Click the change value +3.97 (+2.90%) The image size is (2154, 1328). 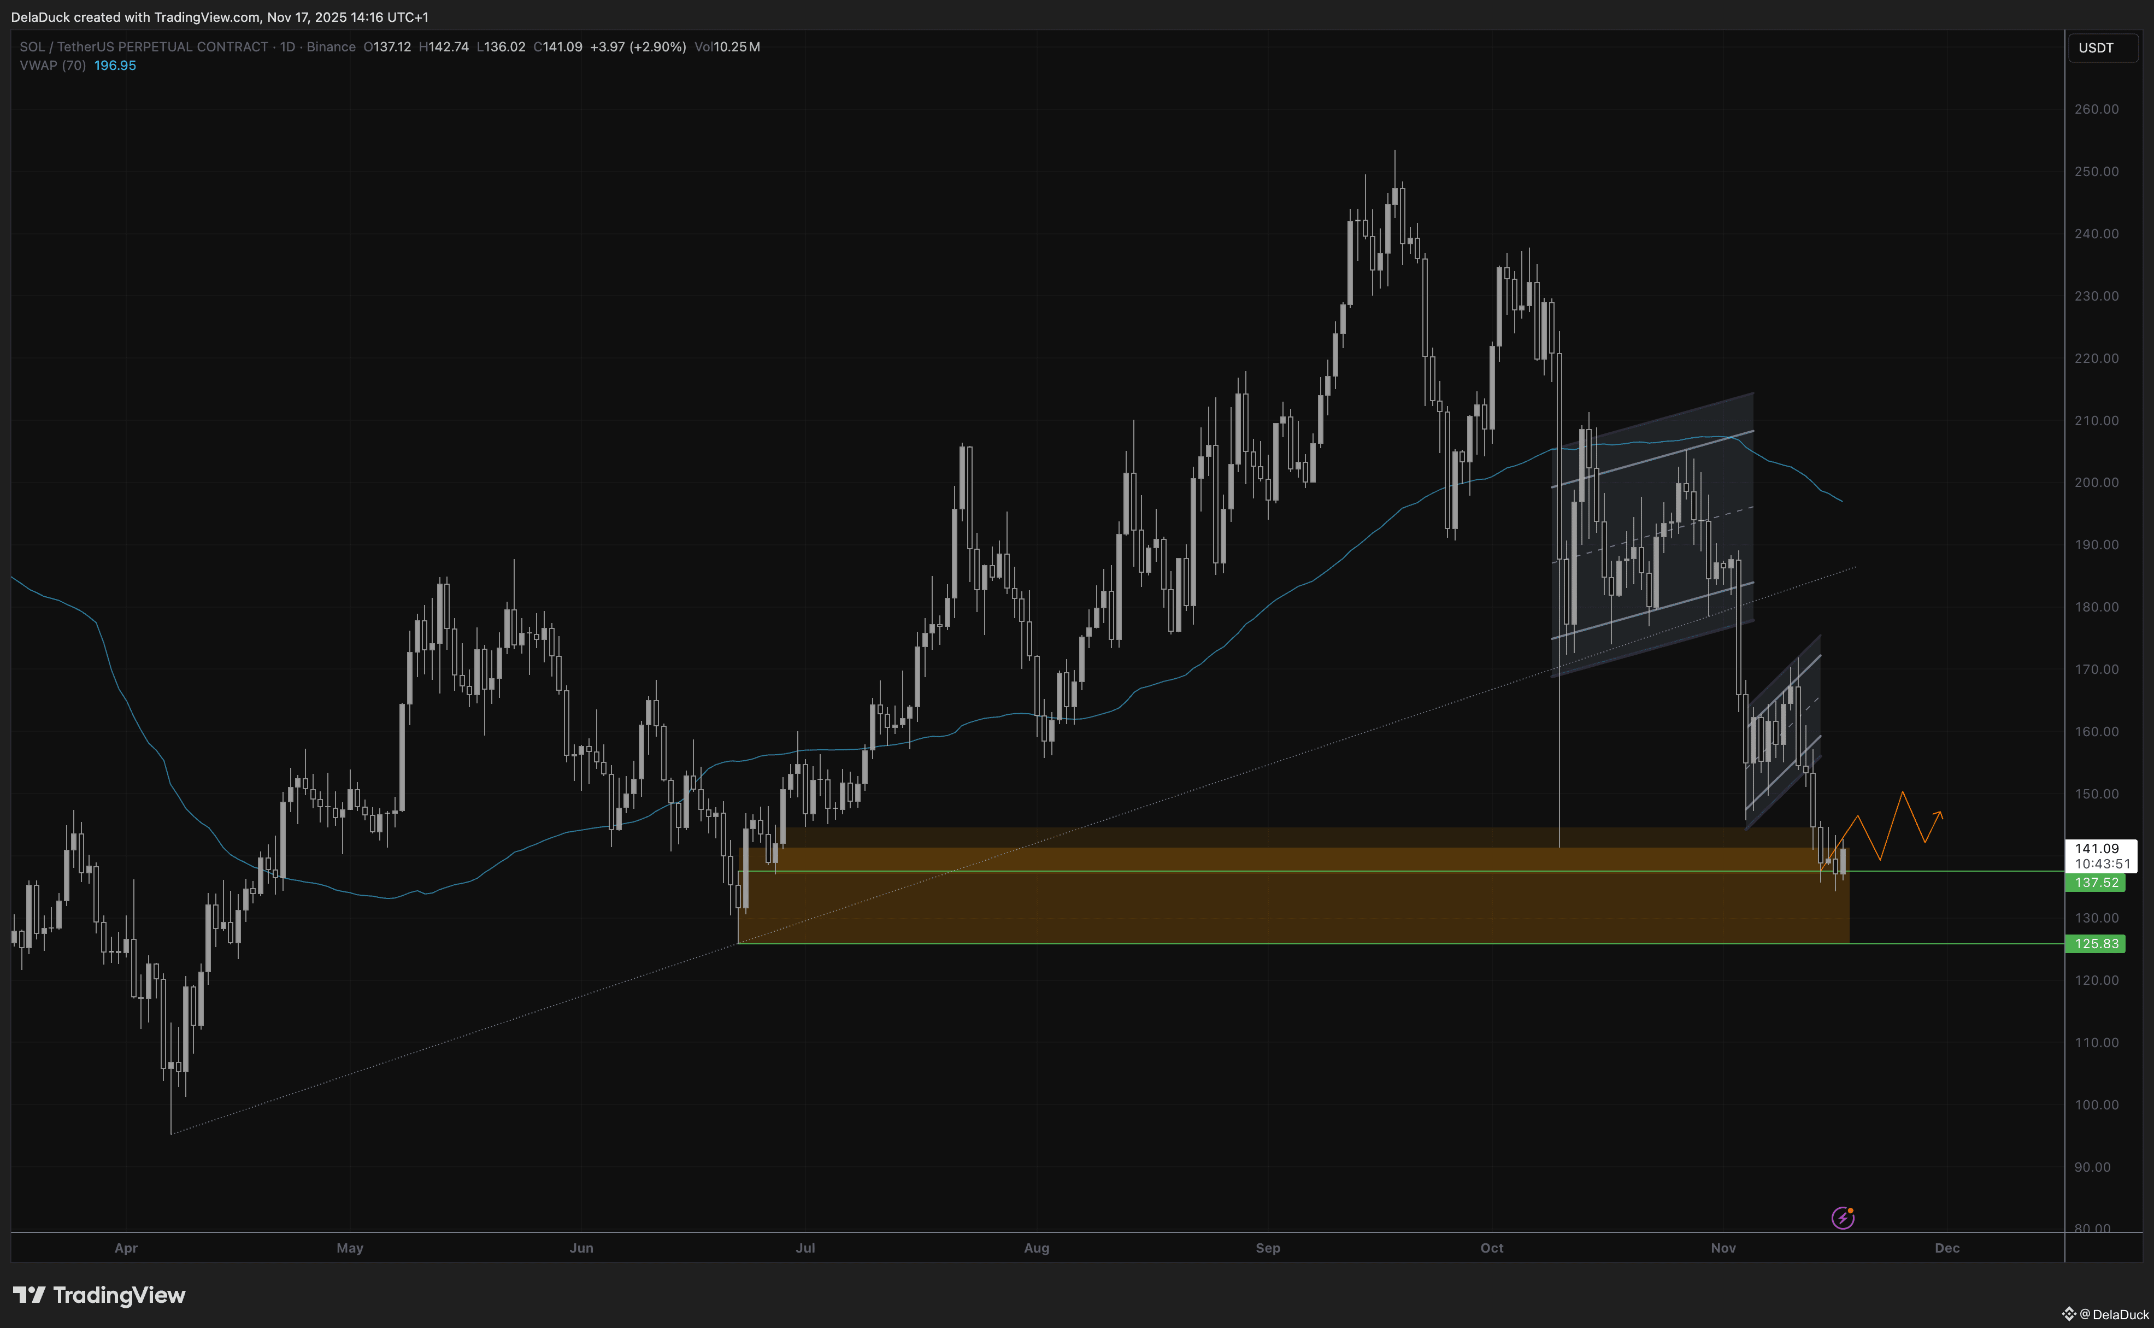tap(638, 46)
